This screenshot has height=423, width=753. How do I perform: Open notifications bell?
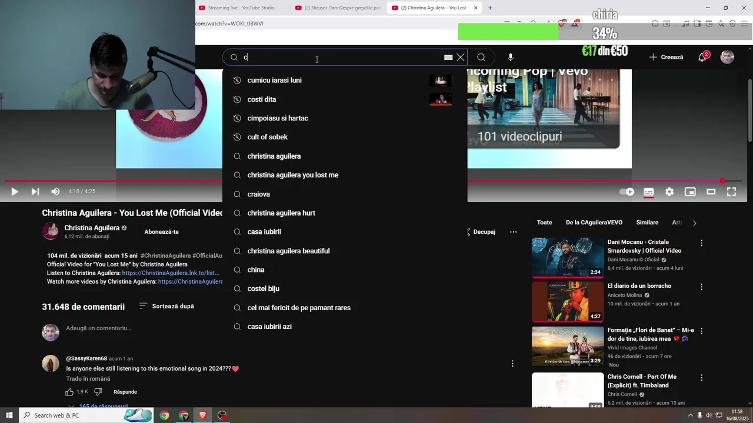click(x=702, y=57)
